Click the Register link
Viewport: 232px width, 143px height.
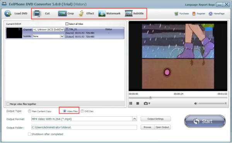pos(201,14)
